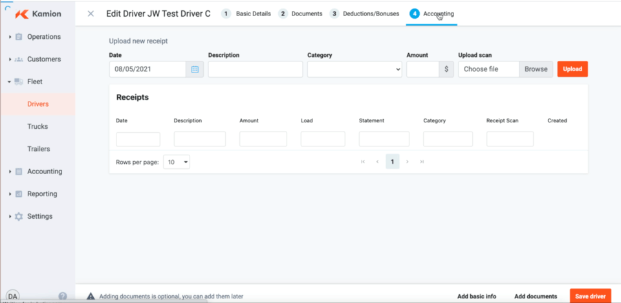Click the Reporting chart icon
621x303 pixels.
(19, 194)
